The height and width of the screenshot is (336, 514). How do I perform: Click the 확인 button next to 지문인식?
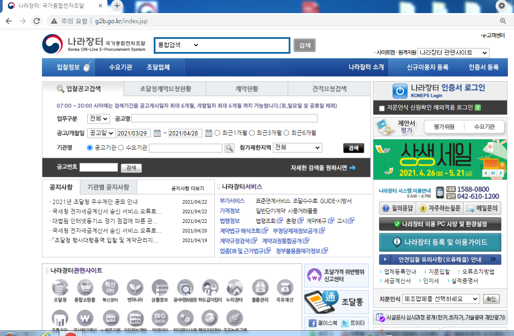click(491, 299)
